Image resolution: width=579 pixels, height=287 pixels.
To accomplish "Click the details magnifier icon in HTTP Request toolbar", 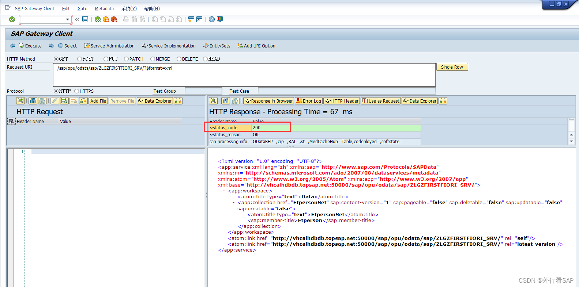I will click(x=20, y=101).
